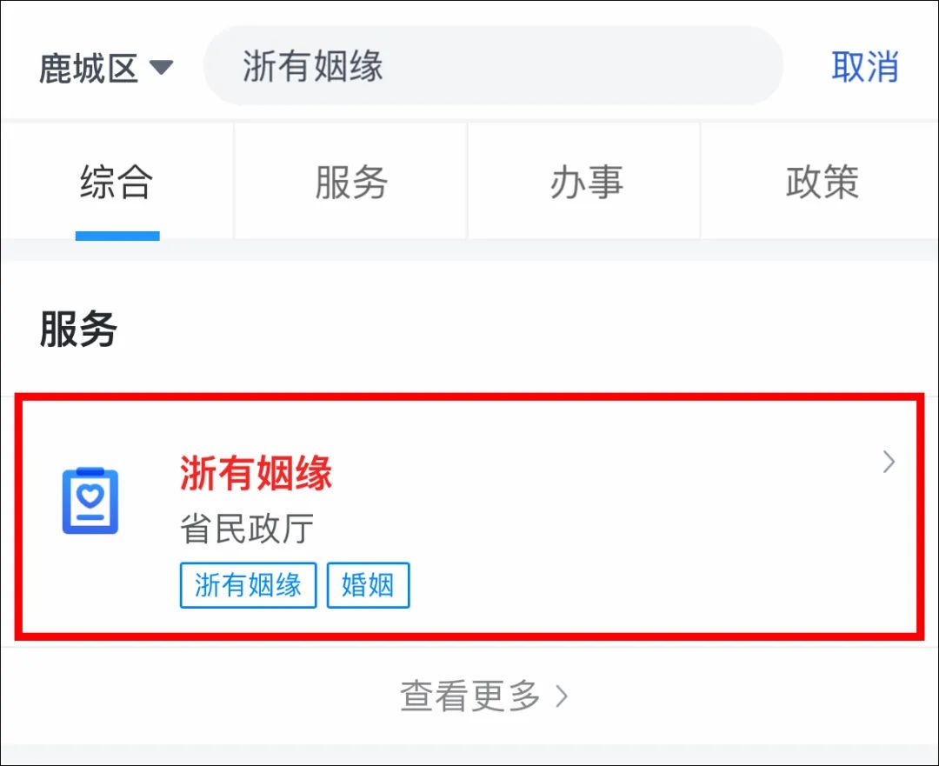Select the 综合 tab
The width and height of the screenshot is (939, 766).
(117, 182)
